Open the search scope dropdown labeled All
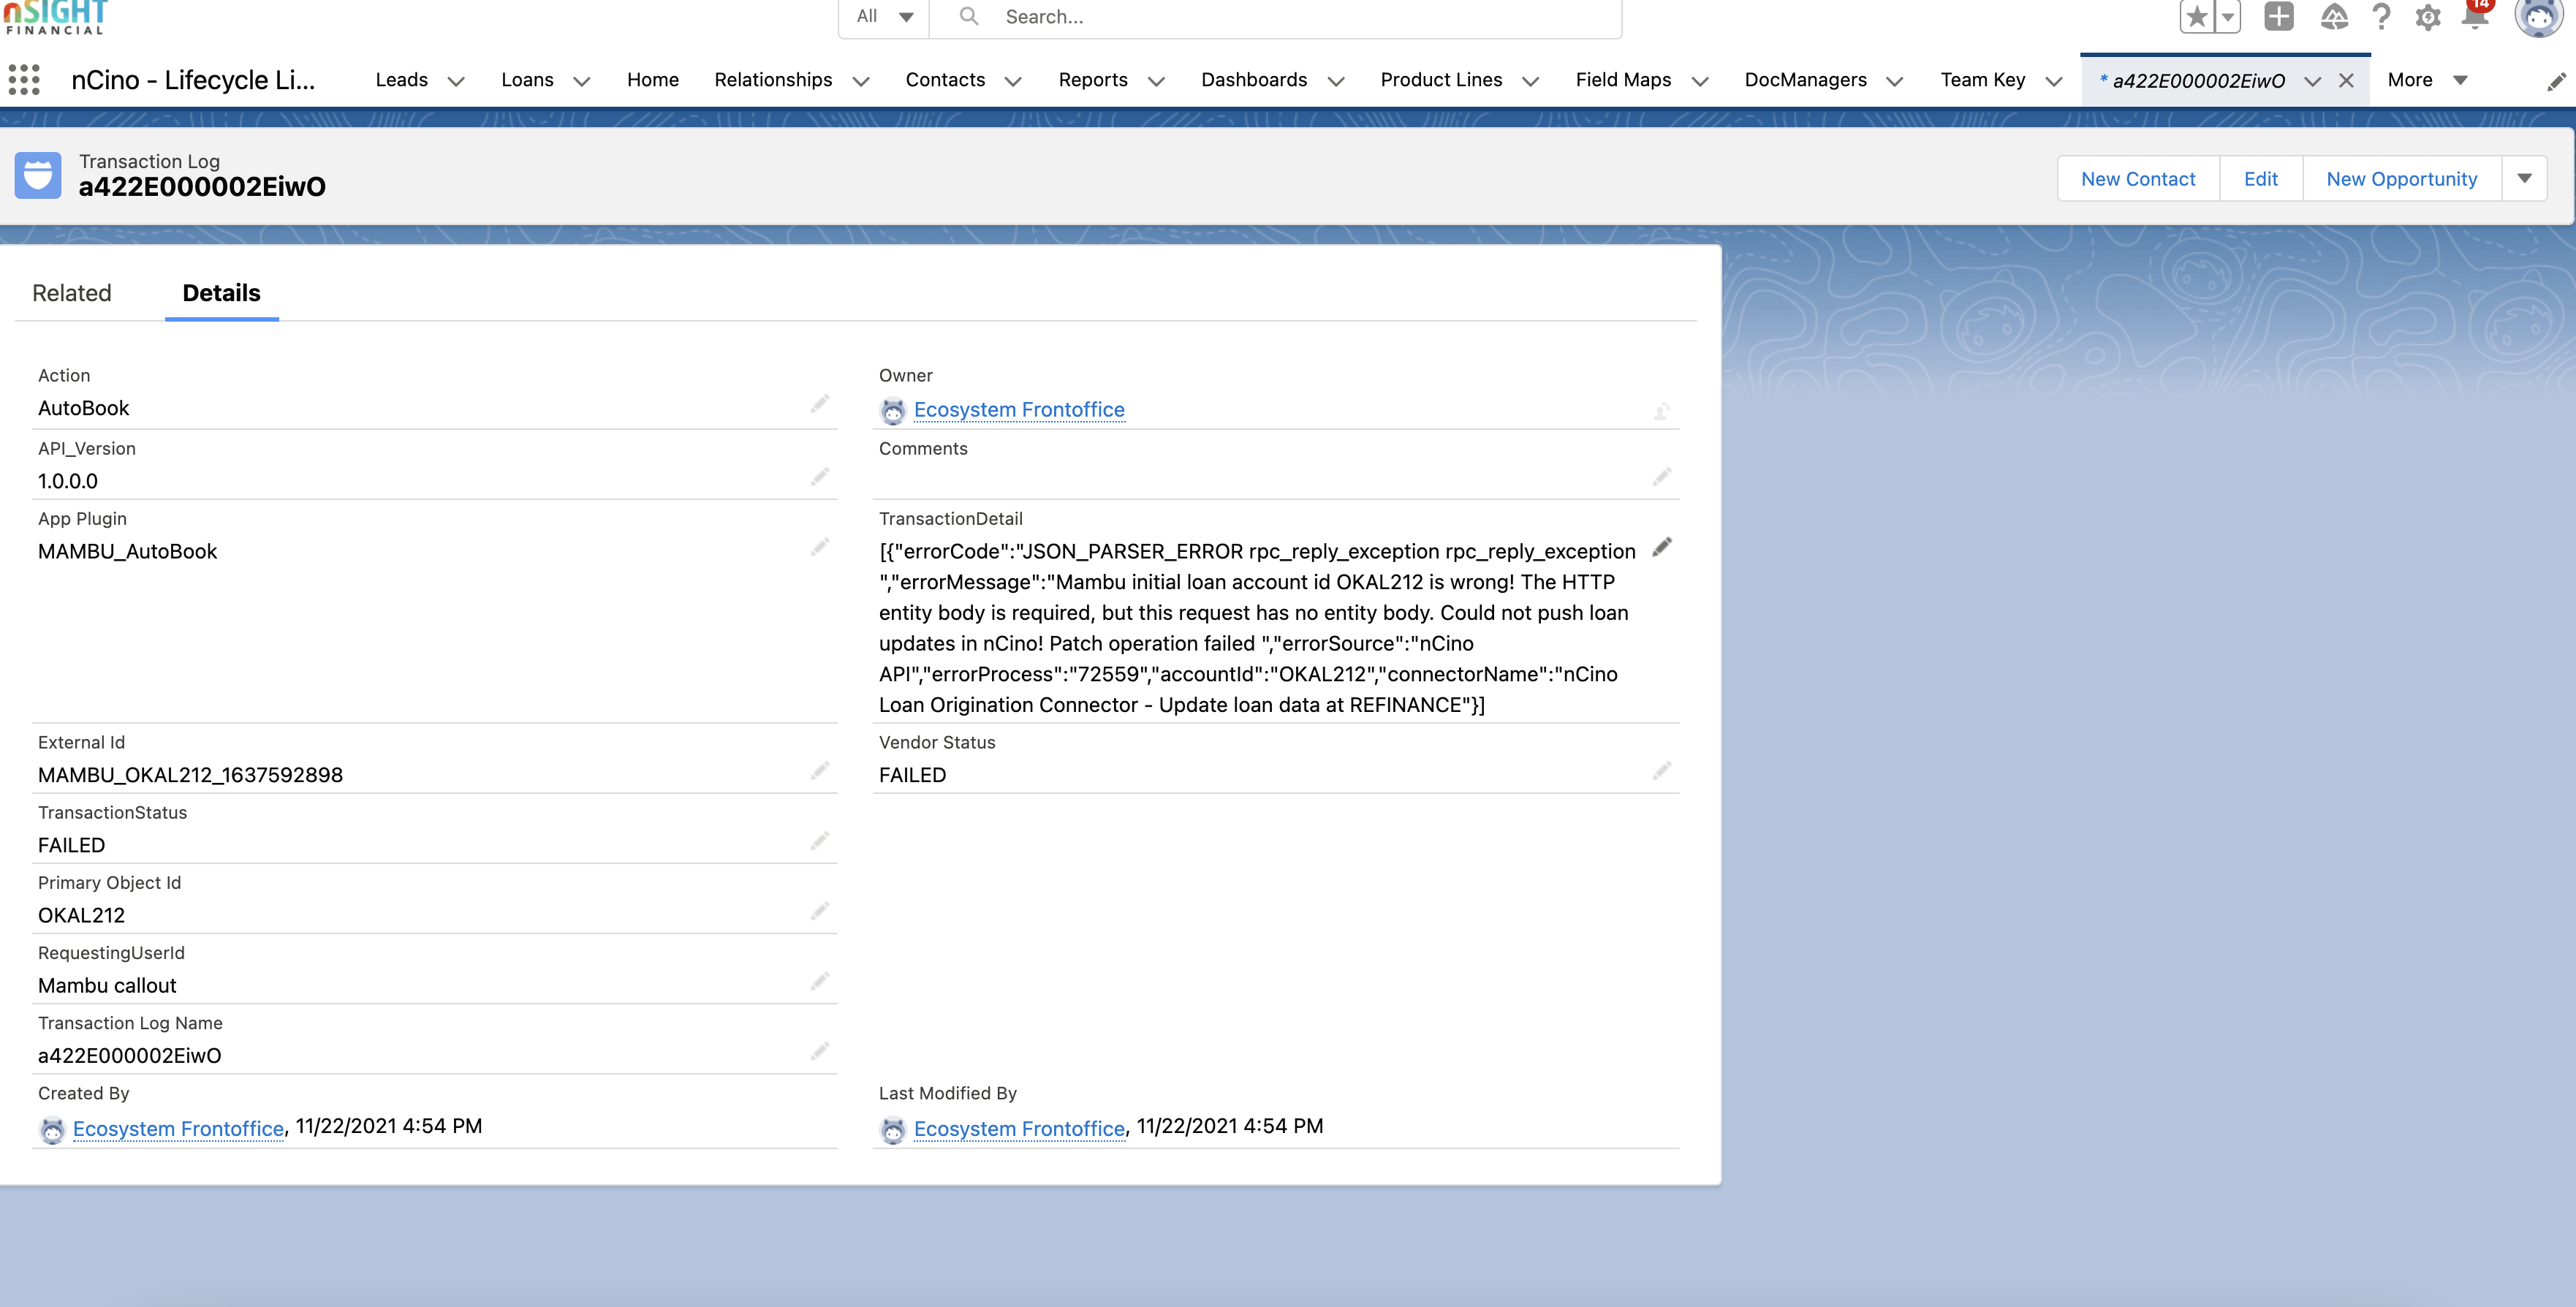Screen dimensions: 2576x1307 click(883, 17)
